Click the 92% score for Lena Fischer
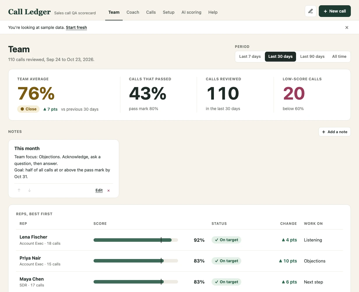The width and height of the screenshot is (359, 292). pos(199,240)
